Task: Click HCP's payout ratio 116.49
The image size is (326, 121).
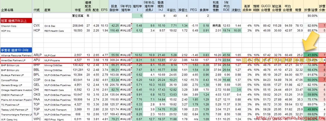Action: [x=114, y=31]
